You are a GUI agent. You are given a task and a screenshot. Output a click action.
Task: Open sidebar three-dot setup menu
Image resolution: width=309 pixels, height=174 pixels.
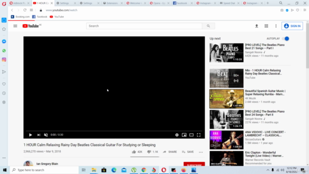click(x=4, y=158)
